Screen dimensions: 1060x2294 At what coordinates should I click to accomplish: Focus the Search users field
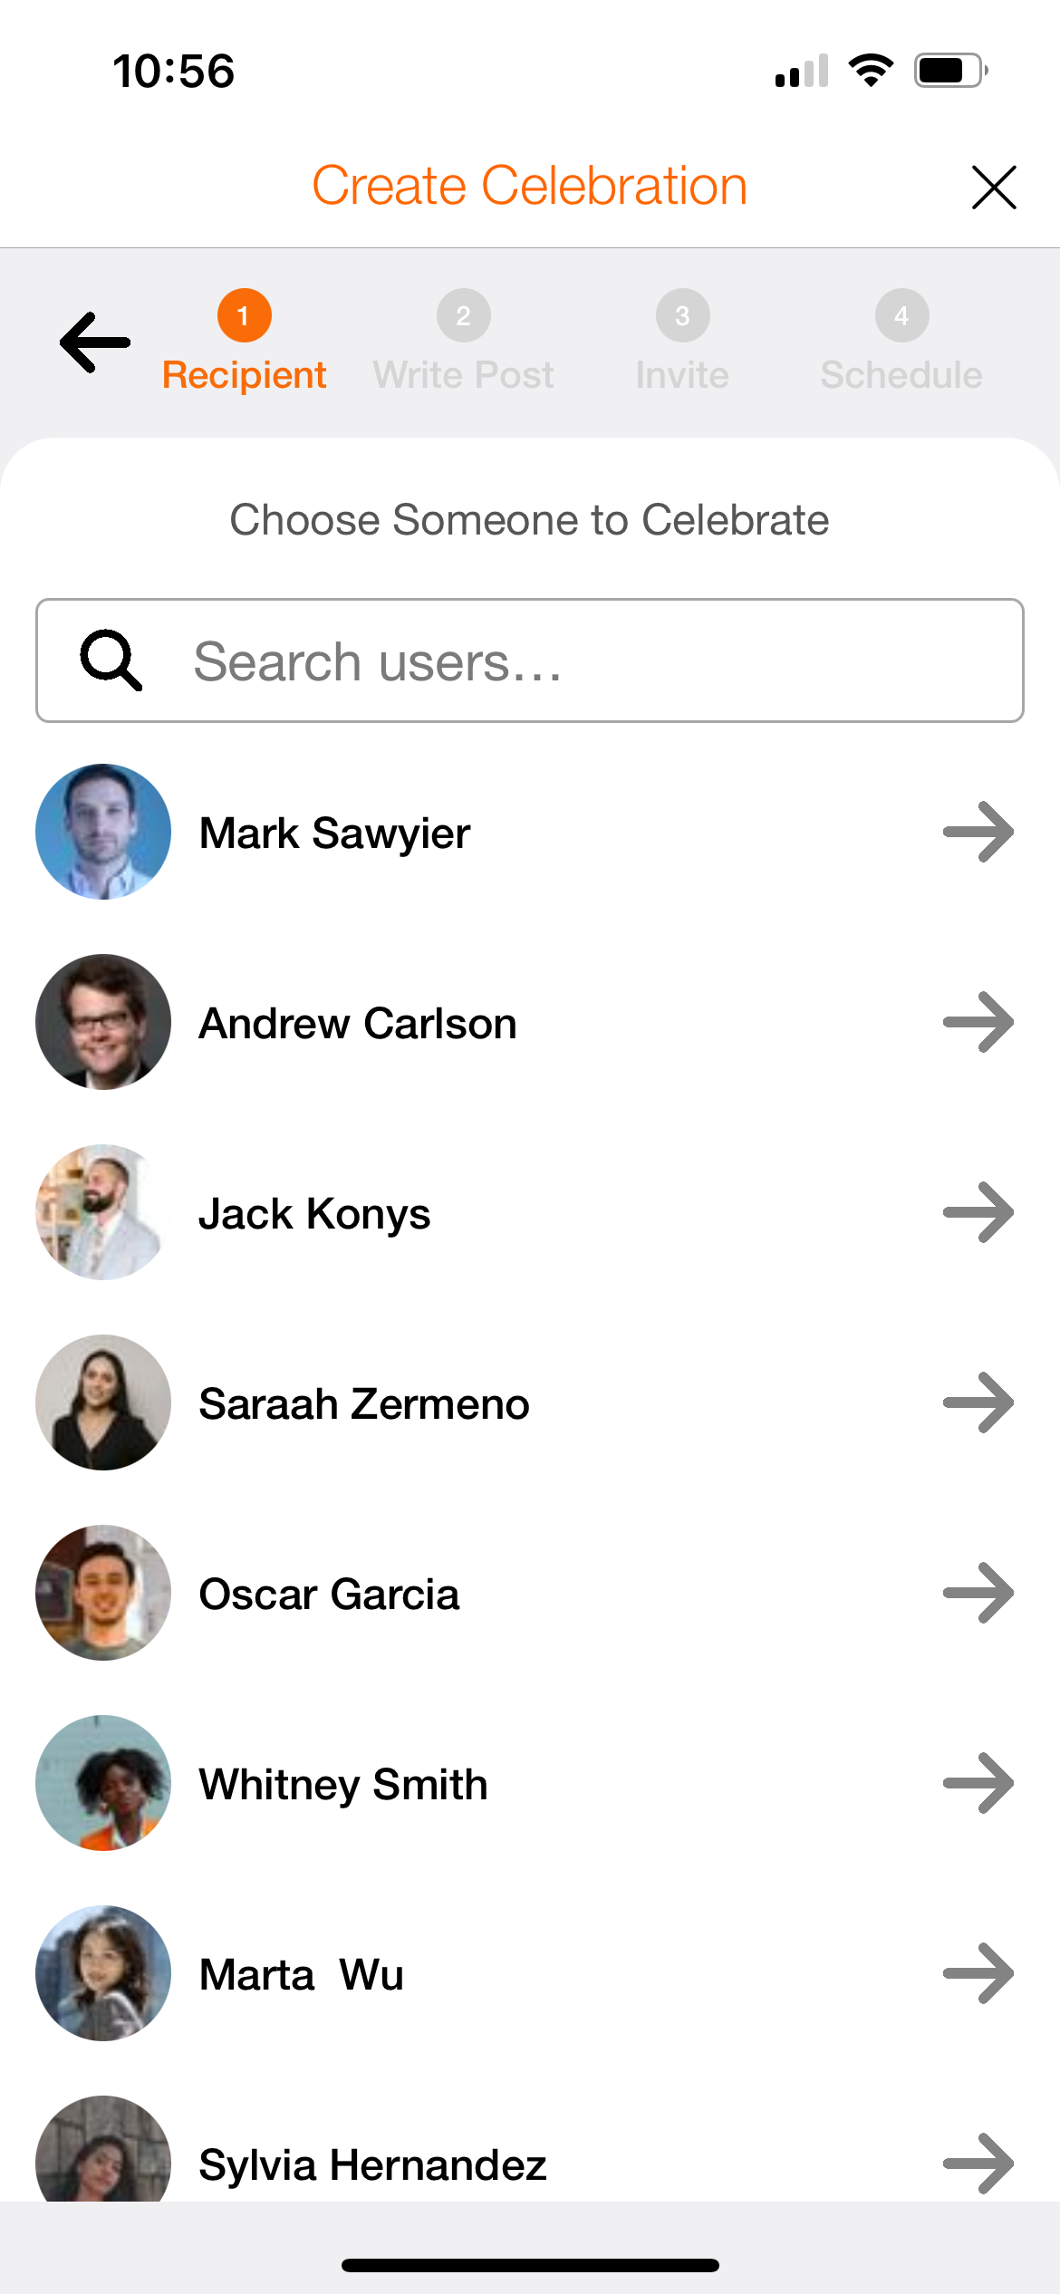pos(530,660)
